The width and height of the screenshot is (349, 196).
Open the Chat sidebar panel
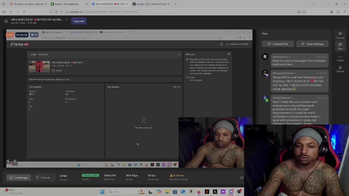click(340, 46)
